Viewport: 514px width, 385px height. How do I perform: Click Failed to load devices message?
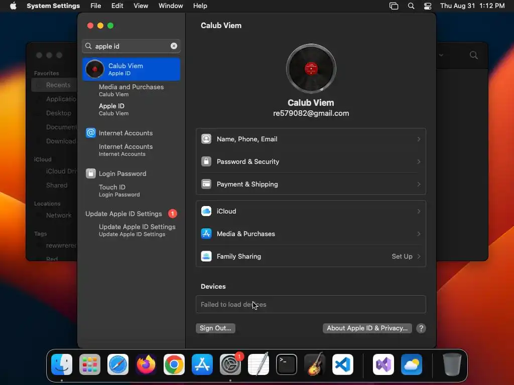[233, 304]
